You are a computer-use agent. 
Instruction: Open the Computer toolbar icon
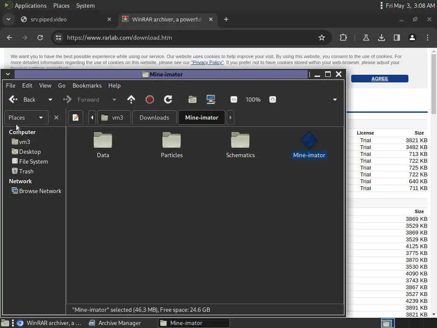[x=211, y=100]
